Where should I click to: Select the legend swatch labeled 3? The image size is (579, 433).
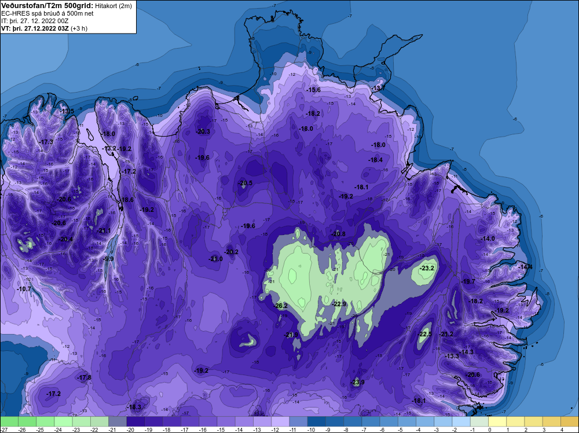tap(552, 422)
